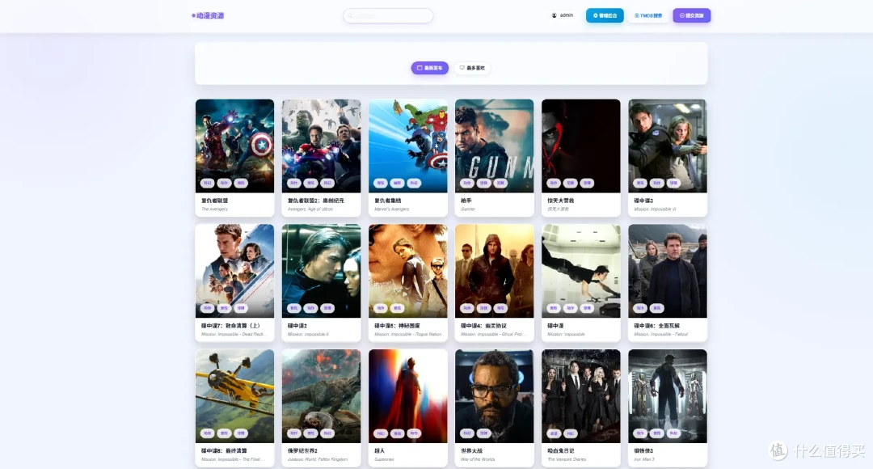The image size is (873, 469).
Task: Open the Avengers: Age of Ultron poster
Action: [321, 146]
